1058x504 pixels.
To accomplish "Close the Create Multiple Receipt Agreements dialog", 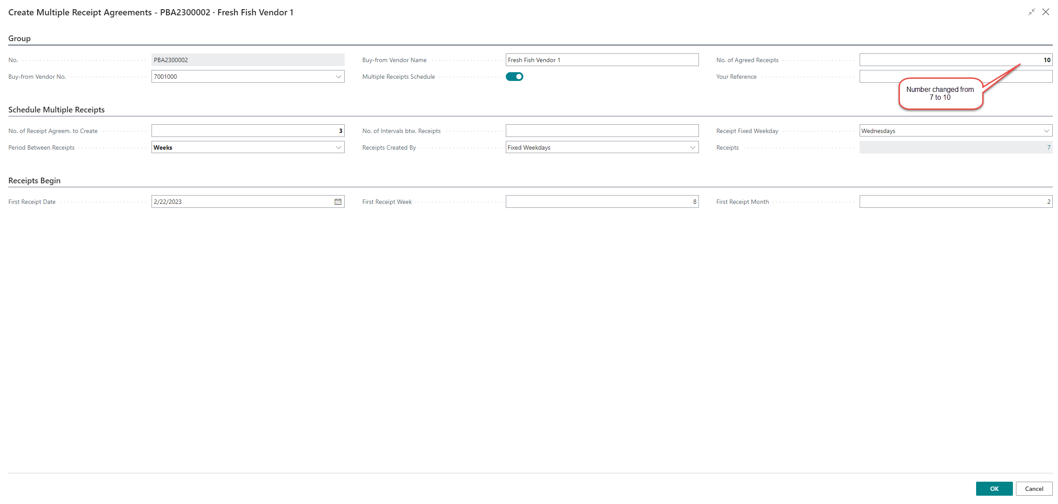I will coord(1046,12).
